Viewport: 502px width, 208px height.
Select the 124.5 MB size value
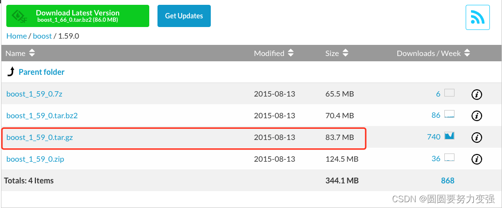coord(342,159)
